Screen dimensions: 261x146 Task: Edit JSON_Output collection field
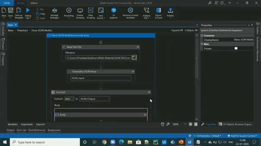pos(94,99)
